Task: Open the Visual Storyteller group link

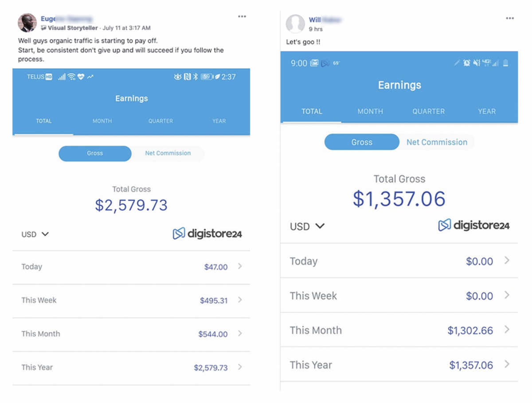Action: [x=73, y=28]
